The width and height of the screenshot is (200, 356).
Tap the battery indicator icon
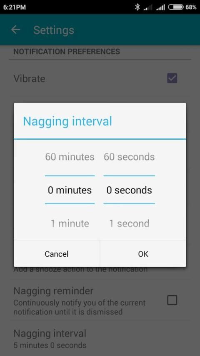coord(176,7)
